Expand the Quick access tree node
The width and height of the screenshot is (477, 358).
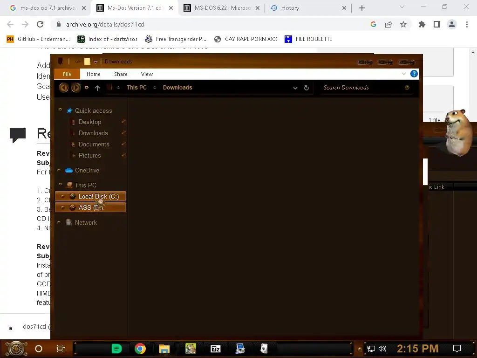tap(60, 110)
